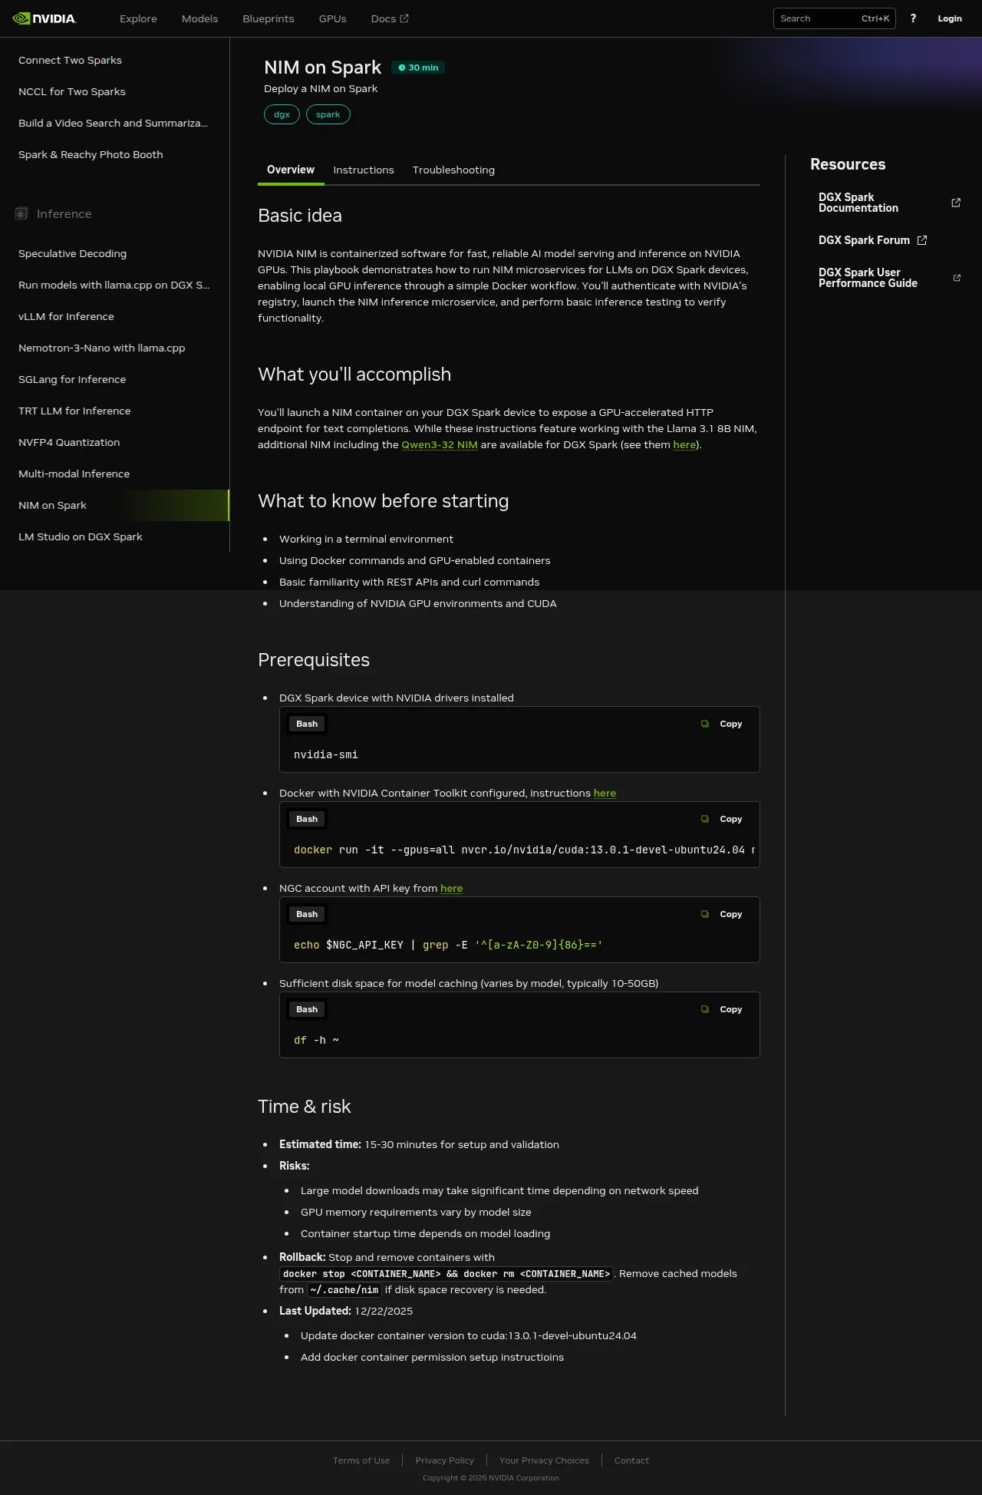Click Bash label on nvidia-smi block
The width and height of the screenshot is (982, 1495).
point(307,724)
